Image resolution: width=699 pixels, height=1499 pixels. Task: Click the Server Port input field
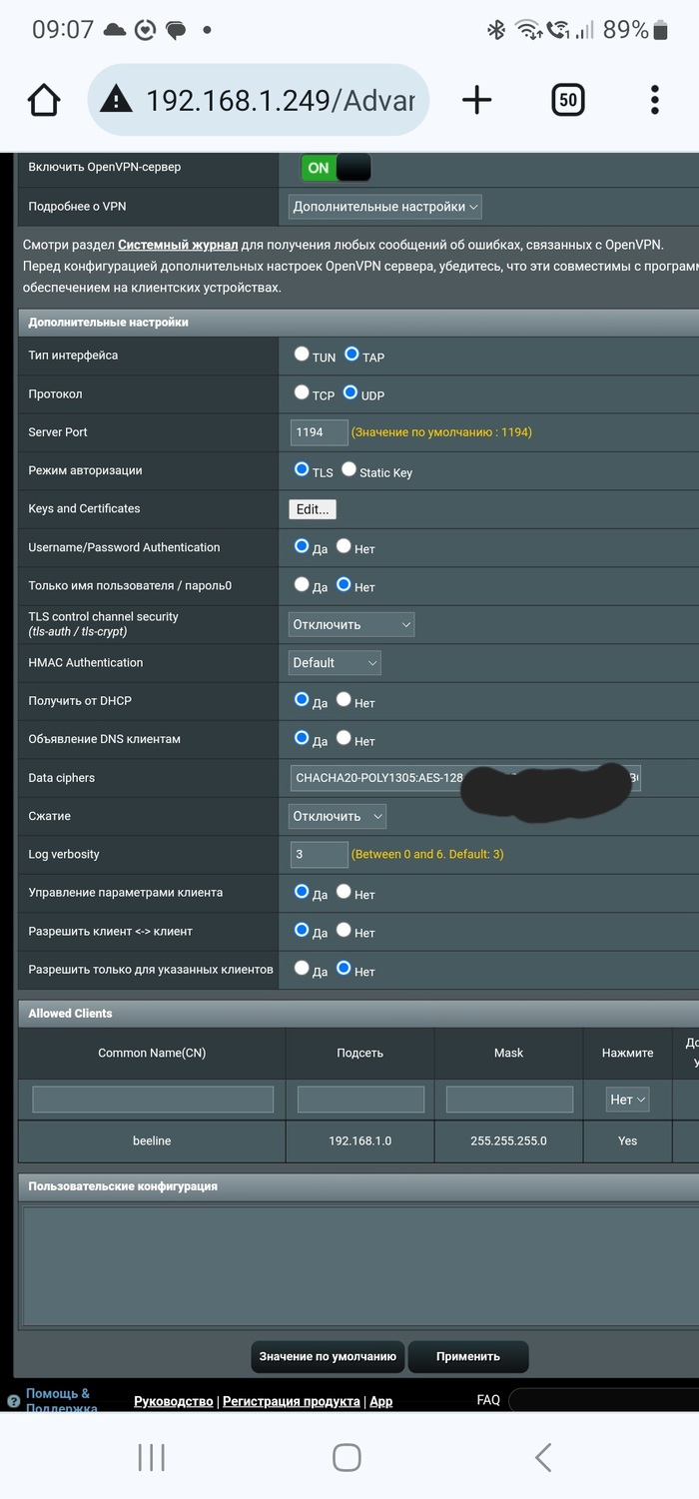[x=320, y=432]
